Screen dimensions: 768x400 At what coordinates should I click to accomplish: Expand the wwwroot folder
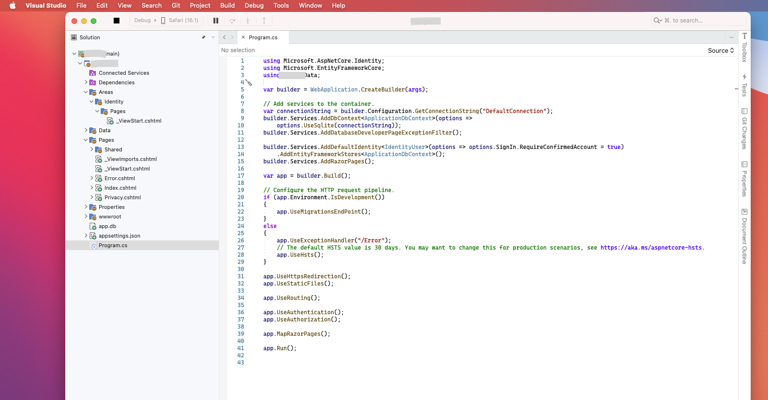click(86, 217)
